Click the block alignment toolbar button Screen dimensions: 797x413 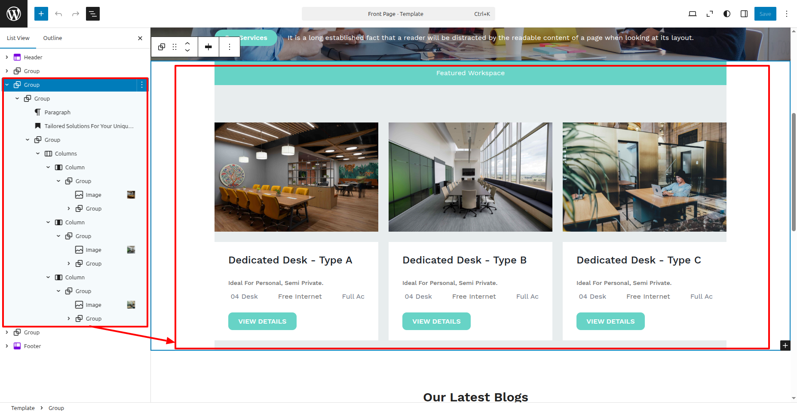208,47
